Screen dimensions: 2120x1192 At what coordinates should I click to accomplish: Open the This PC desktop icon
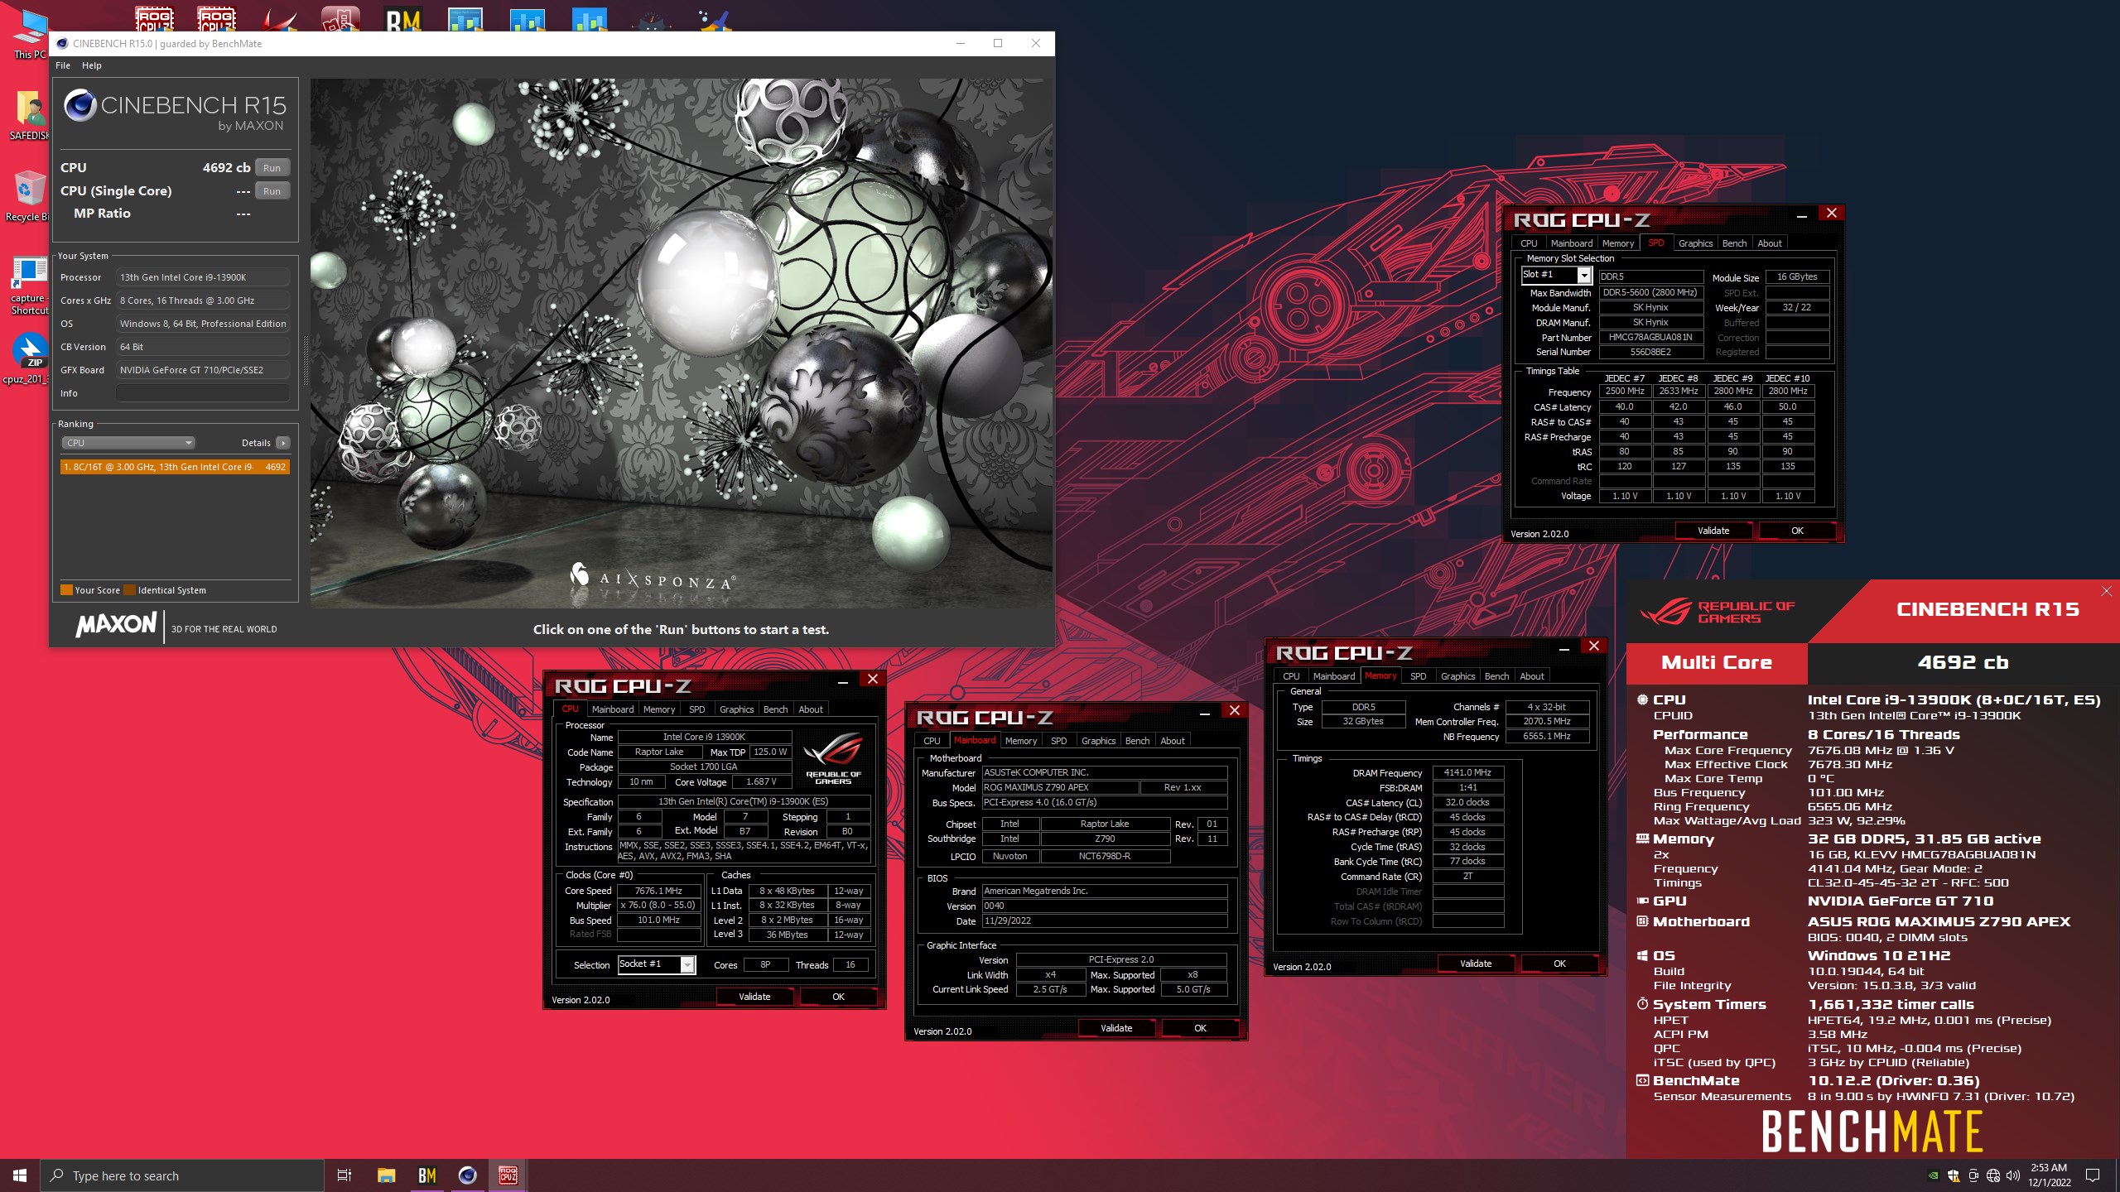coord(30,33)
